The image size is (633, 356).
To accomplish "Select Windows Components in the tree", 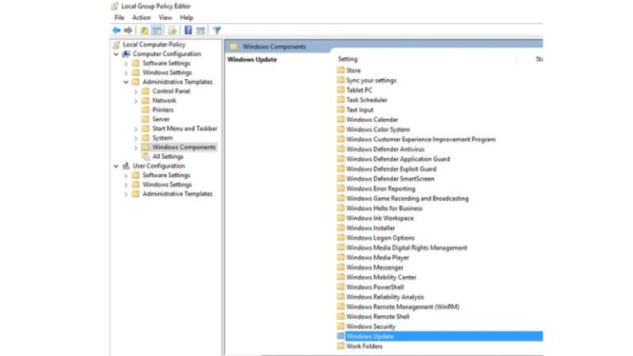I will pyautogui.click(x=184, y=148).
